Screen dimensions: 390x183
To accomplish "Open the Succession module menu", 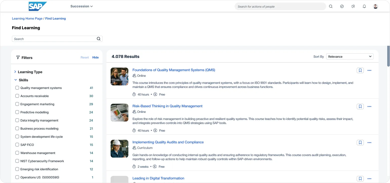I will coord(81,6).
